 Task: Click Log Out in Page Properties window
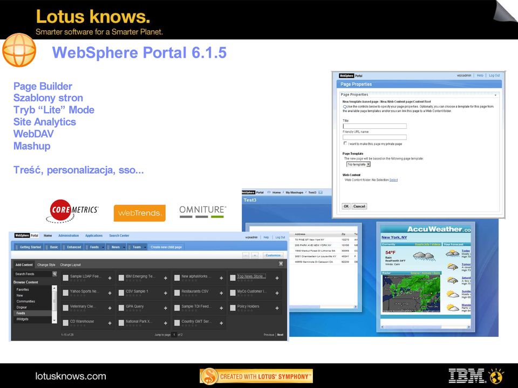[494, 75]
